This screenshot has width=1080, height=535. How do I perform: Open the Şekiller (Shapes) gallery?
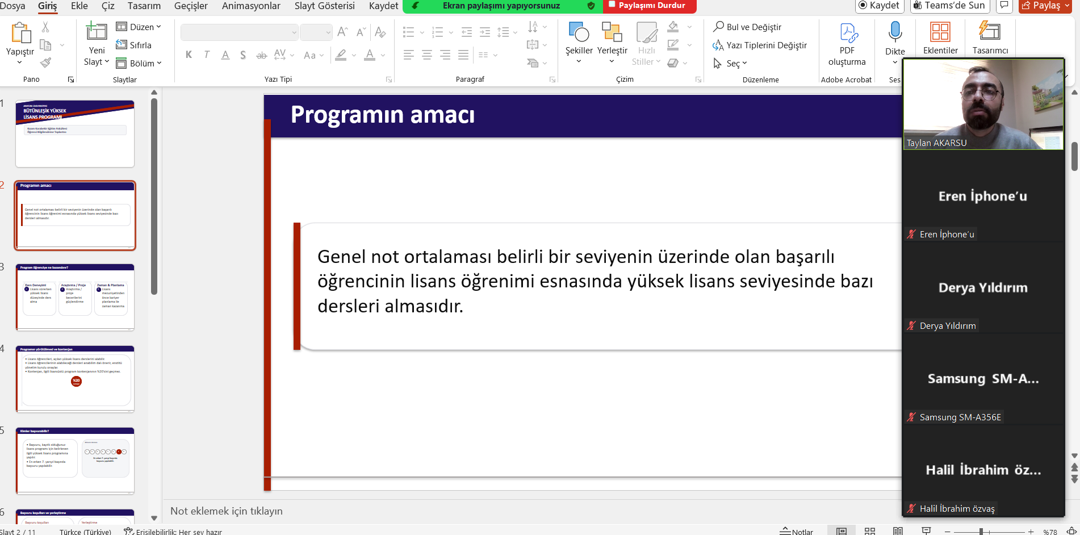tap(579, 43)
